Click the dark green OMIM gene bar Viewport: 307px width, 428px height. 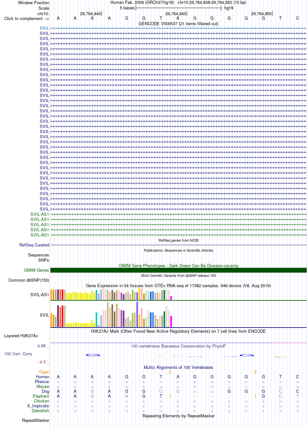178,270
